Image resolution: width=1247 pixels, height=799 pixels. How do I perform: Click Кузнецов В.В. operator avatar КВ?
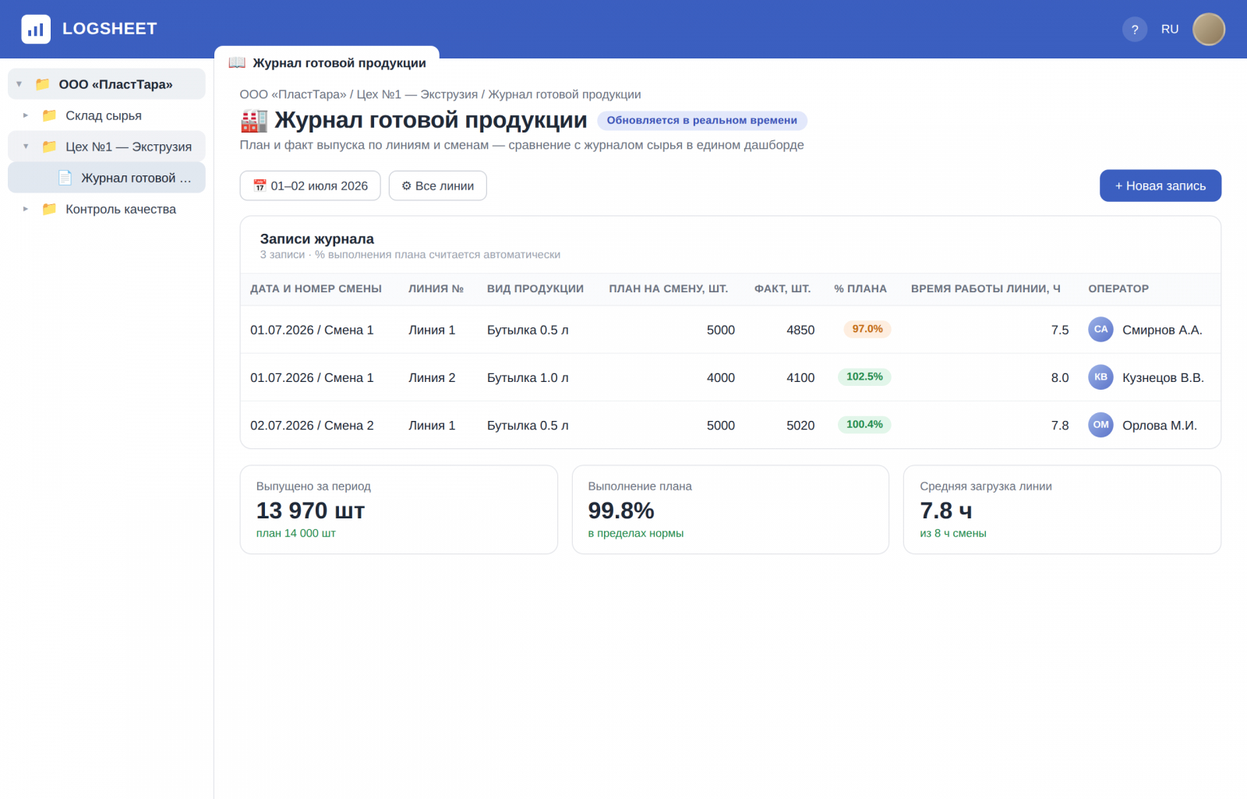(x=1100, y=377)
